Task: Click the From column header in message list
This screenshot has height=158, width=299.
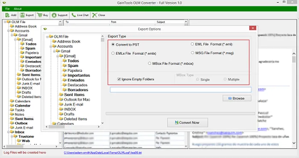Action: pyautogui.click(x=132, y=22)
